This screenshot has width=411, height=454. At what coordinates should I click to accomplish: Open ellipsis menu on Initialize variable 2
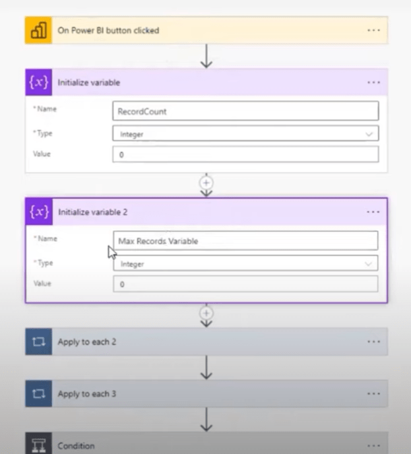point(373,212)
